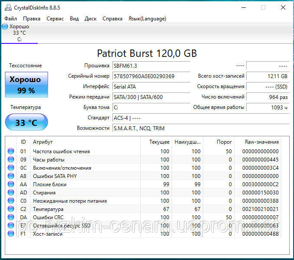The height and width of the screenshot is (260, 294).
Task: Click status orb for Часы работы row
Action: [11, 160]
